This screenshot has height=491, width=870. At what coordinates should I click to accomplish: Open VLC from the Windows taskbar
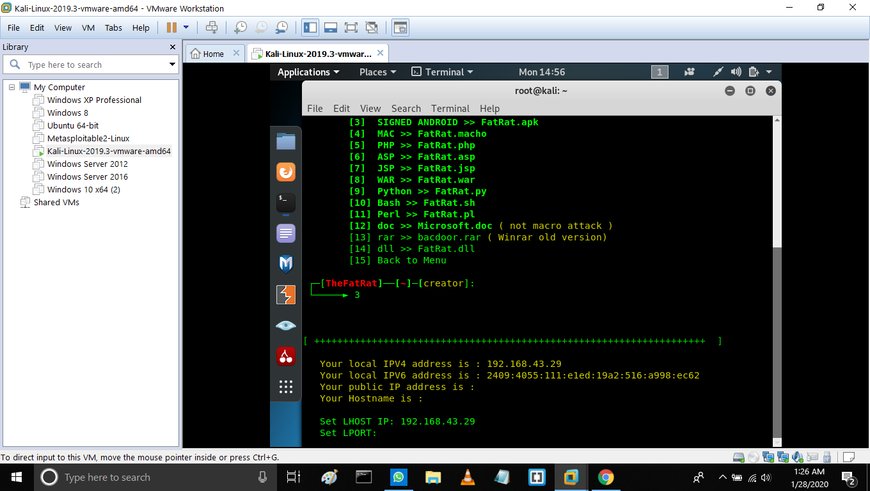(468, 477)
